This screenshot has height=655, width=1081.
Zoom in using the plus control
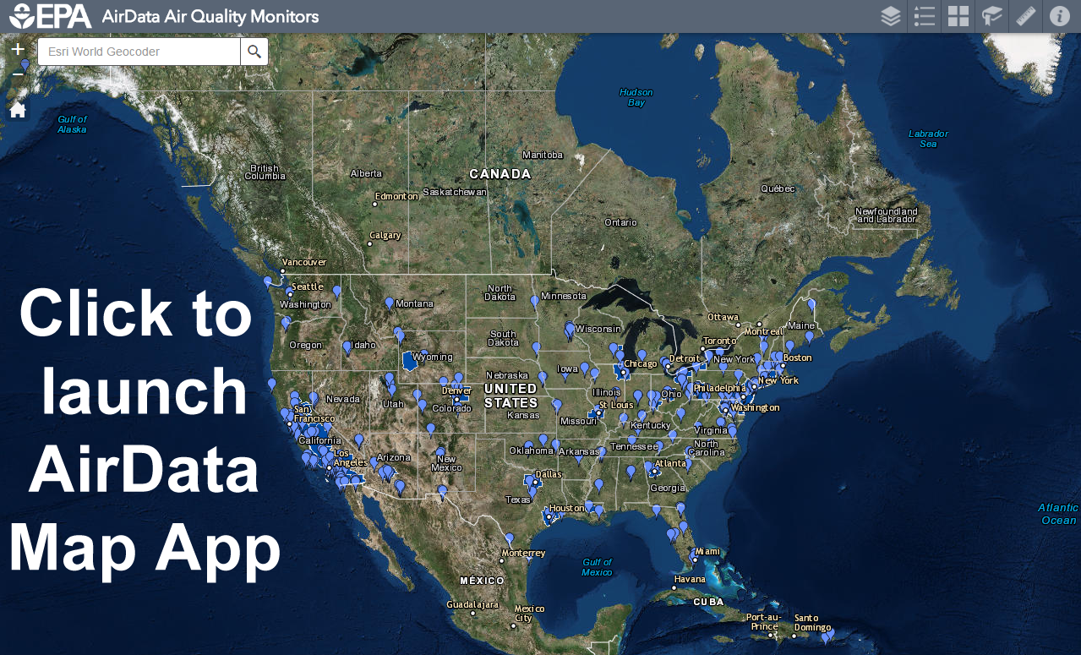tap(17, 48)
